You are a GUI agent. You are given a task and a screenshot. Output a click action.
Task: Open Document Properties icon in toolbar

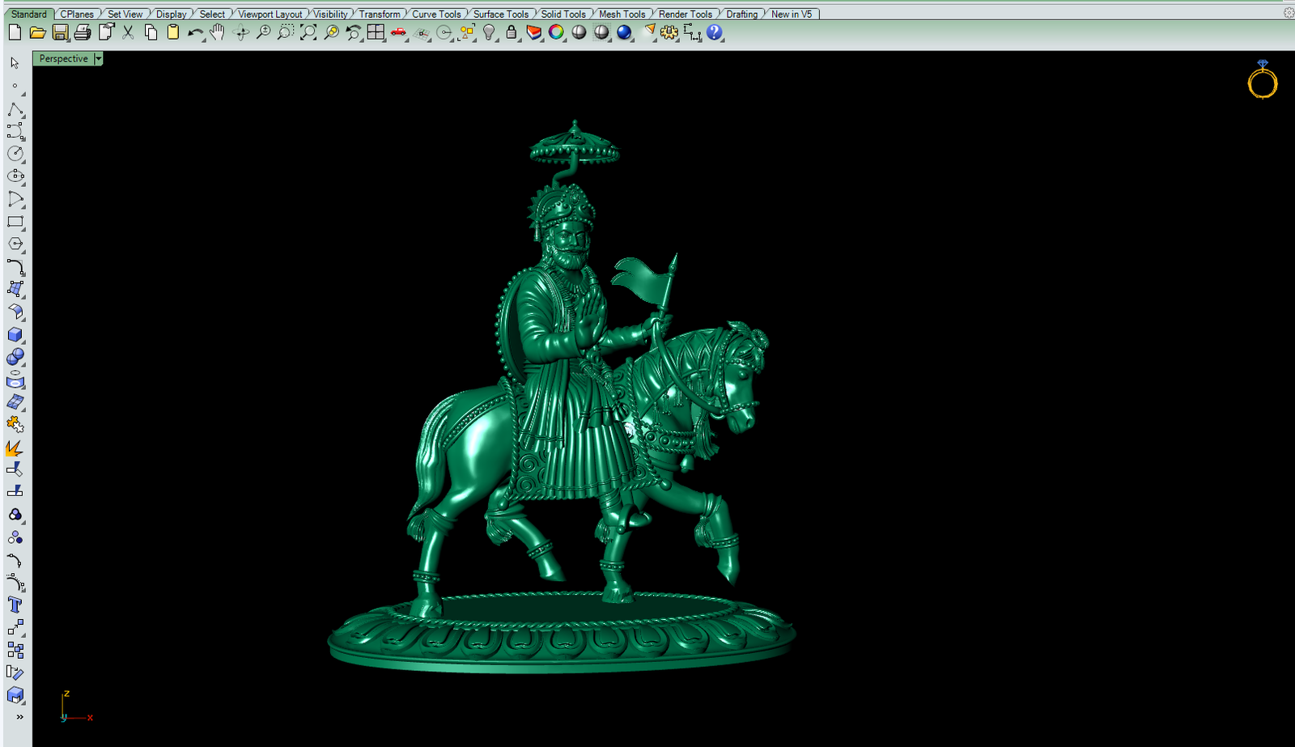click(x=106, y=32)
